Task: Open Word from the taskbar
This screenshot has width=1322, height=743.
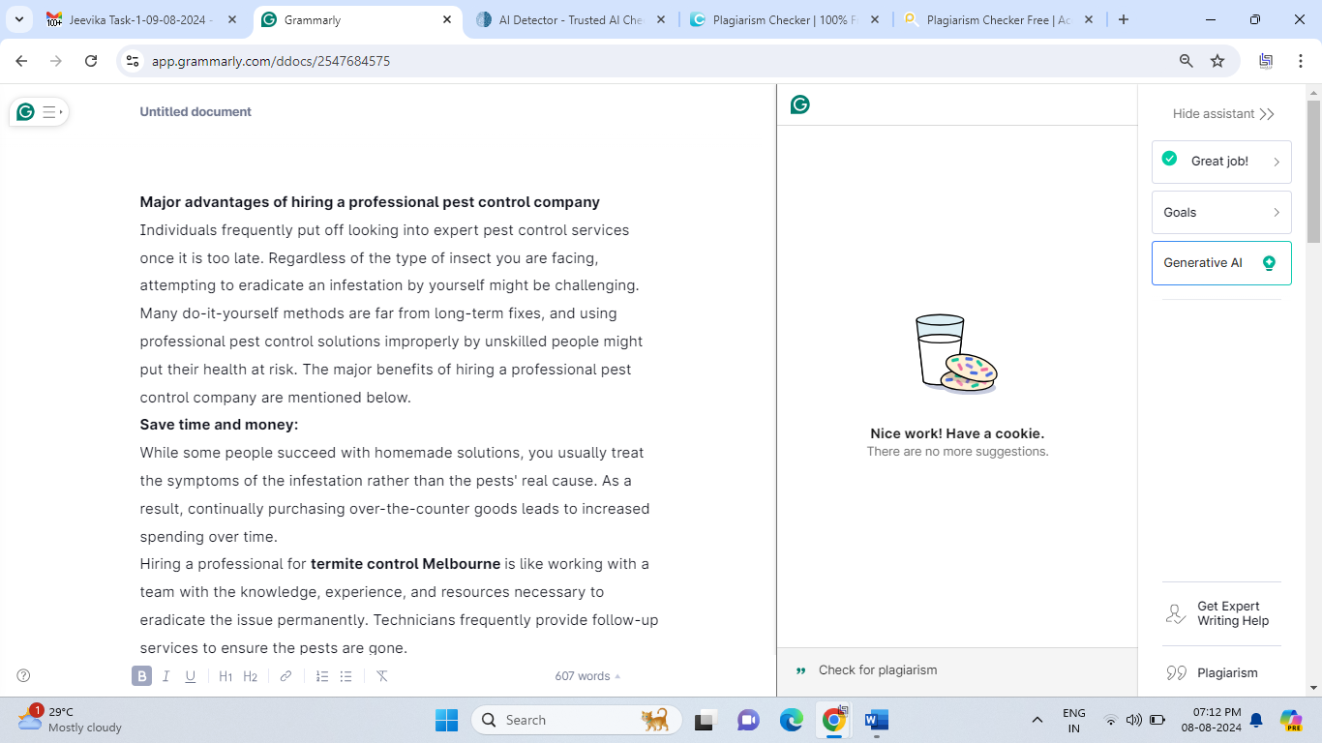Action: (x=877, y=720)
